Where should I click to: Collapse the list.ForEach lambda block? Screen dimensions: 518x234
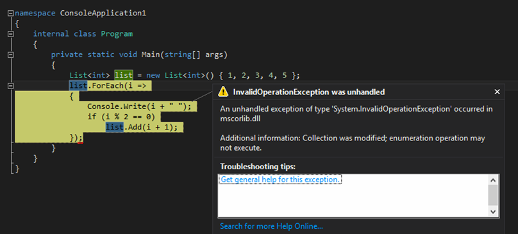[x=10, y=86]
